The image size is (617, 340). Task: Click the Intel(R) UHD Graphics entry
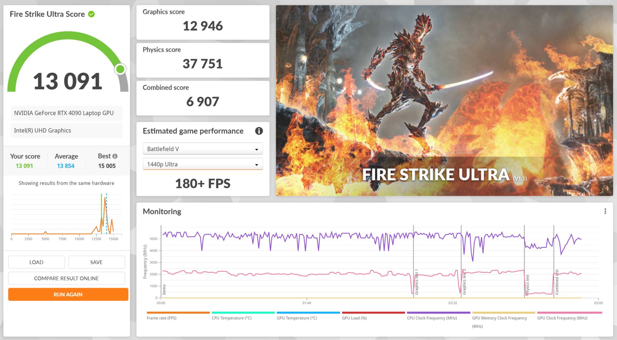[67, 130]
